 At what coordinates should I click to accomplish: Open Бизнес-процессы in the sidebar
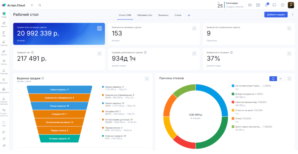pos(4,112)
